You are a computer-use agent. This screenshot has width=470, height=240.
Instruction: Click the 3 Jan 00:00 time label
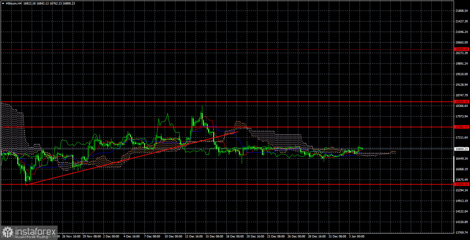click(357, 236)
